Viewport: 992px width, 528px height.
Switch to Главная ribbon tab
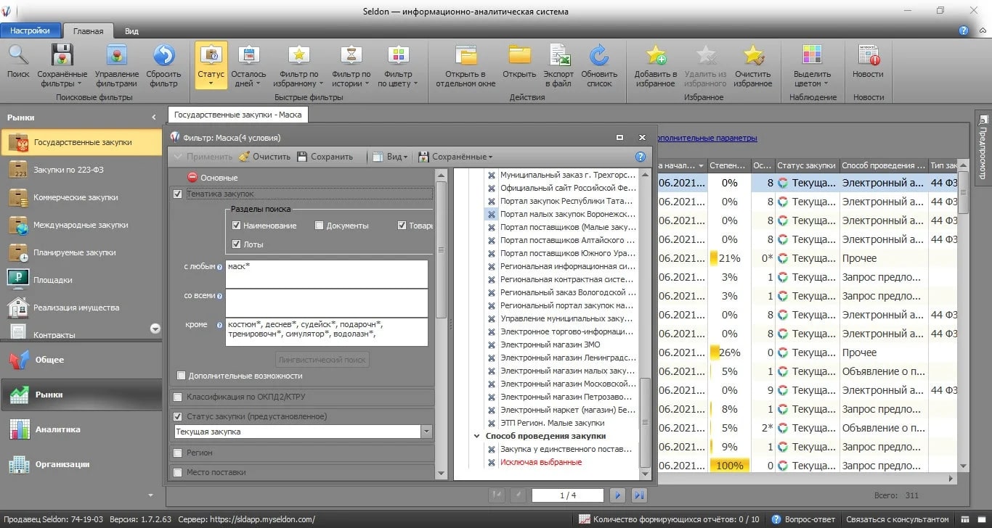click(88, 31)
